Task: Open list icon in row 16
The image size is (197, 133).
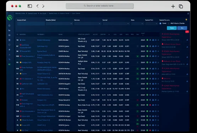Action: pos(156,100)
